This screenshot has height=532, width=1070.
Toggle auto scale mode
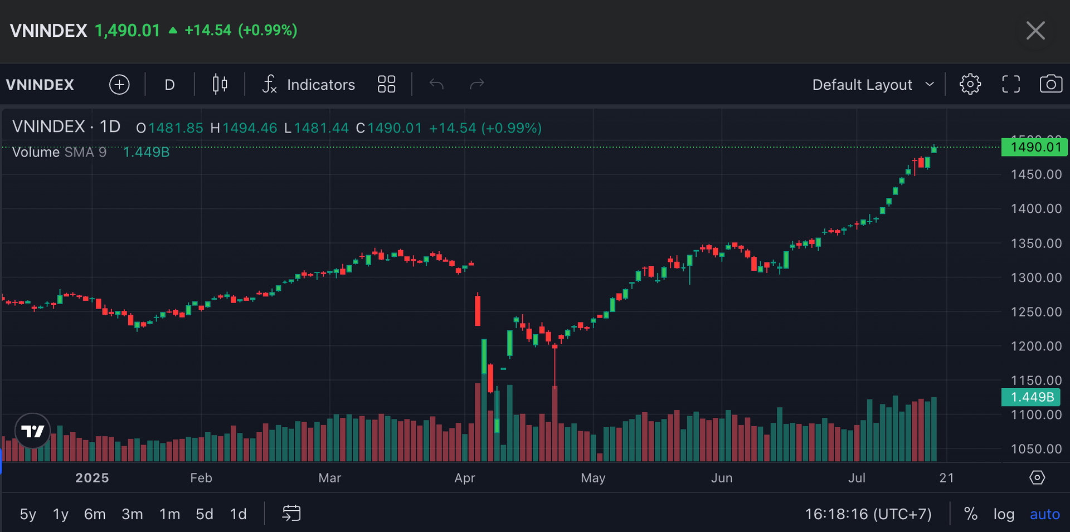1044,514
